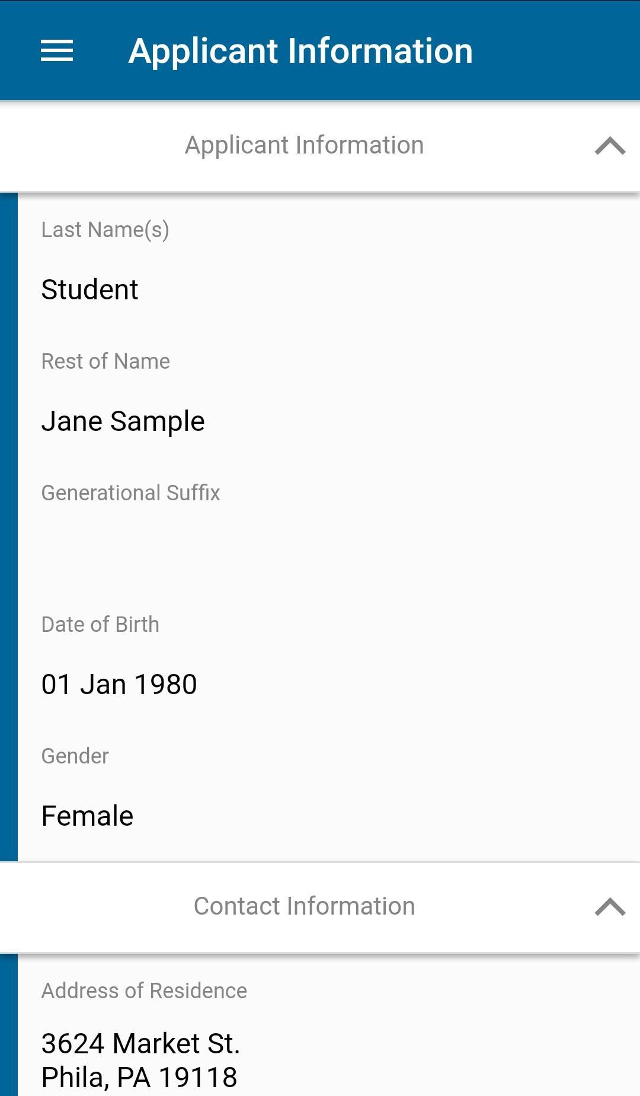Image resolution: width=640 pixels, height=1096 pixels.
Task: Open the hamburger navigation menu
Action: (57, 51)
